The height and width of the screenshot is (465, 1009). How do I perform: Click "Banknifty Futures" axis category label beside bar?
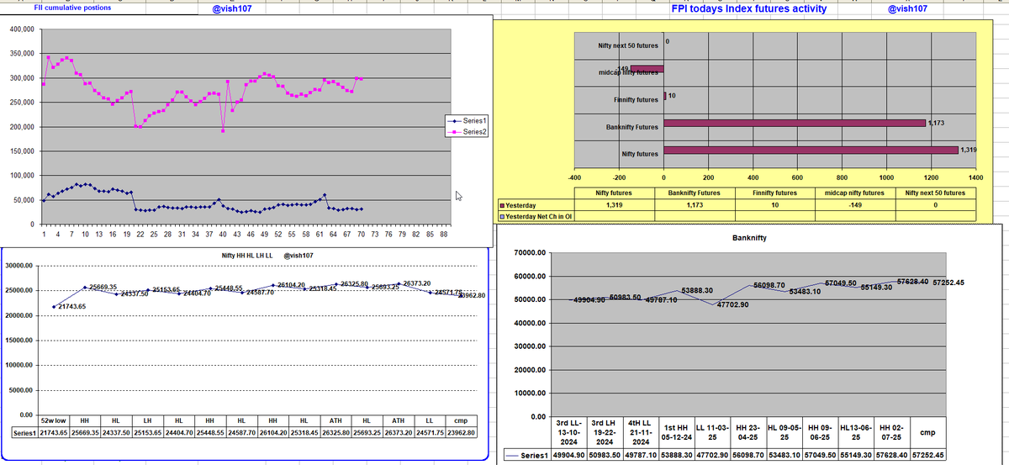[632, 127]
